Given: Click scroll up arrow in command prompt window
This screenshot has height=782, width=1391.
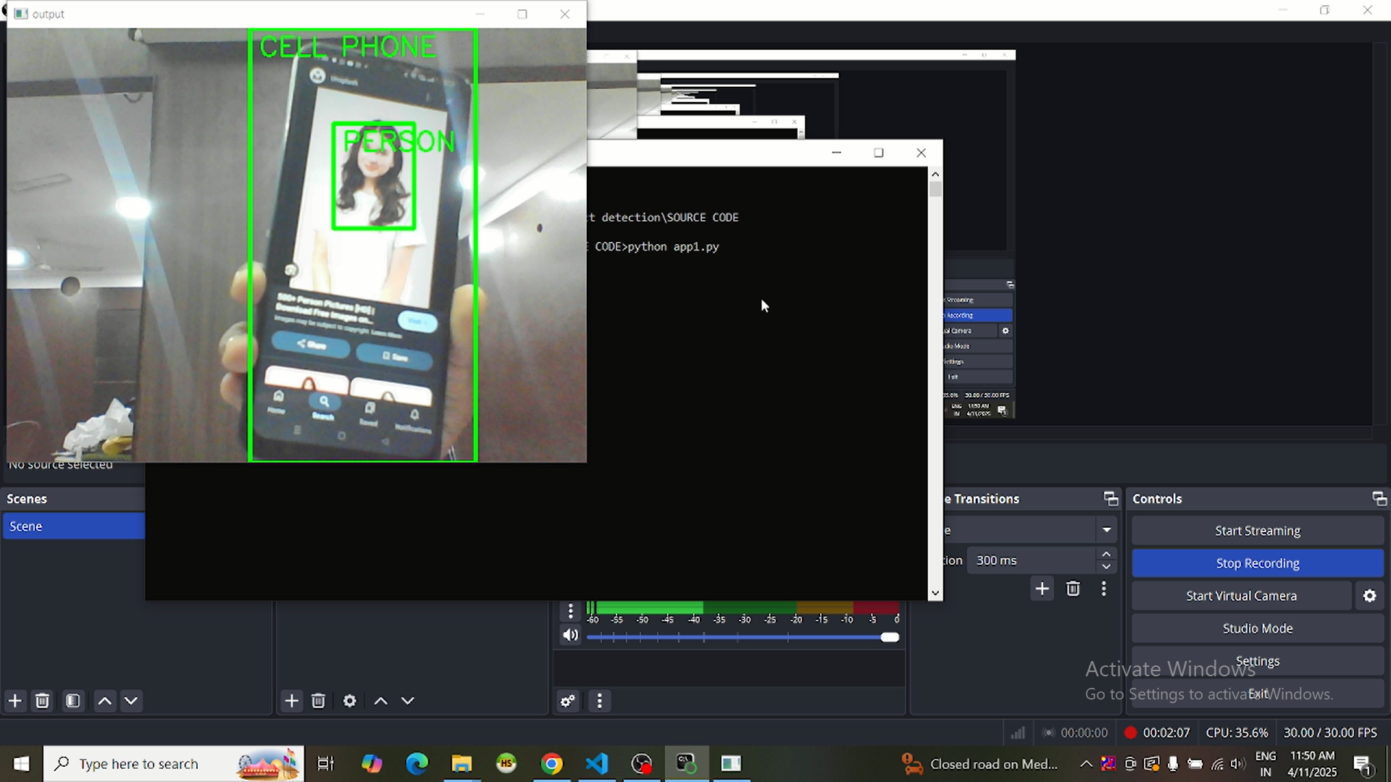Looking at the screenshot, I should (x=935, y=174).
